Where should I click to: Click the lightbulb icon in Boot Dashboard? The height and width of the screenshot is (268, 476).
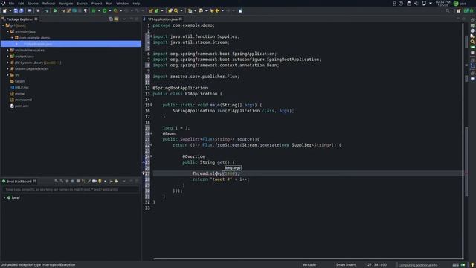pyautogui.click(x=100, y=182)
